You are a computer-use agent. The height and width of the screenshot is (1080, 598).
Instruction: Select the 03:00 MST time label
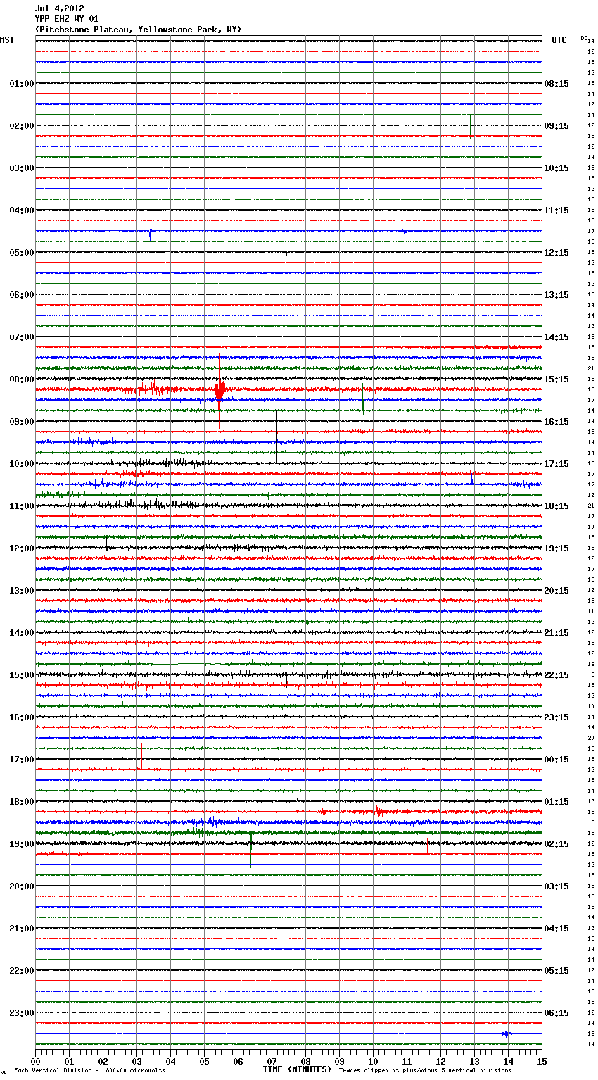[x=21, y=168]
